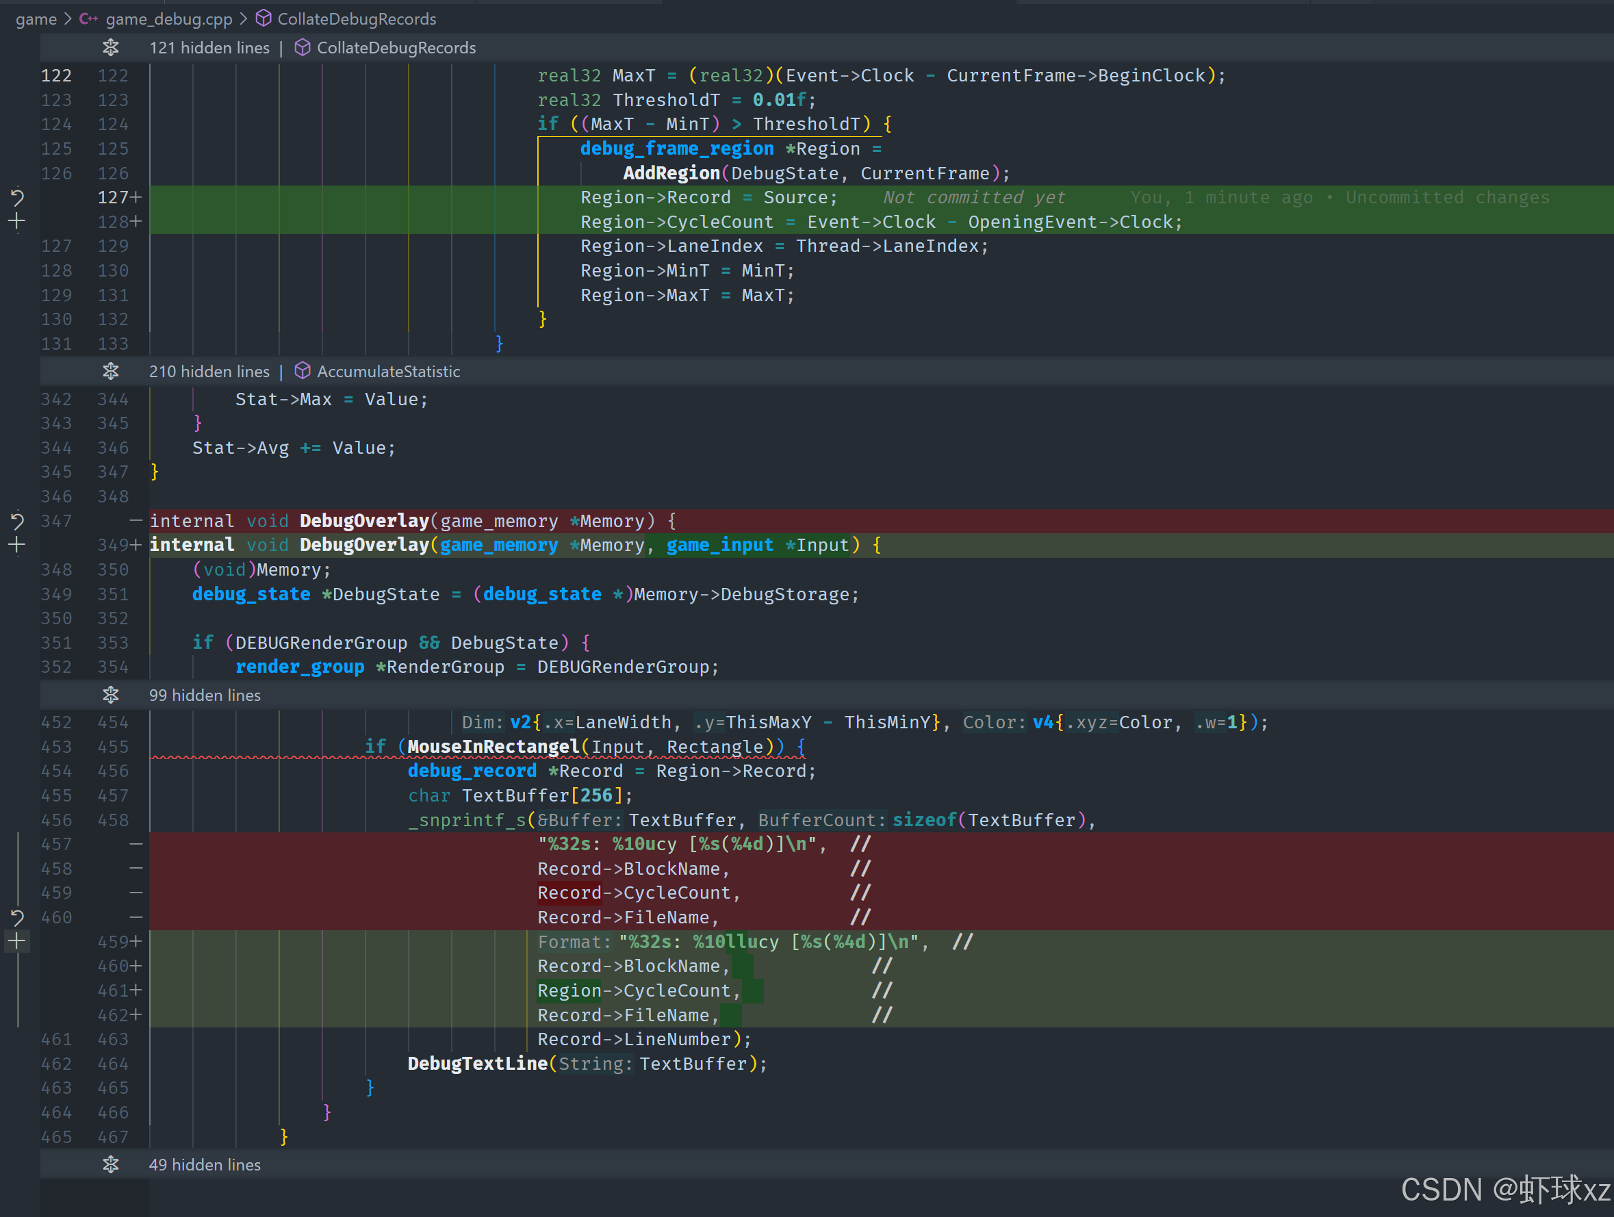
Task: Click 'Region->CycleCount' on added line 128
Action: [x=676, y=222]
